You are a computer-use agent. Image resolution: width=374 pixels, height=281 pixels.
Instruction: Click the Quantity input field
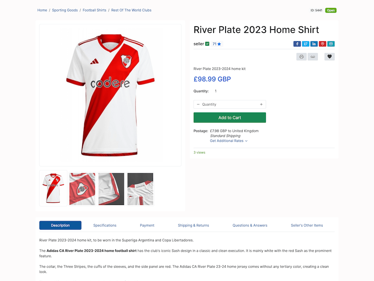(230, 105)
